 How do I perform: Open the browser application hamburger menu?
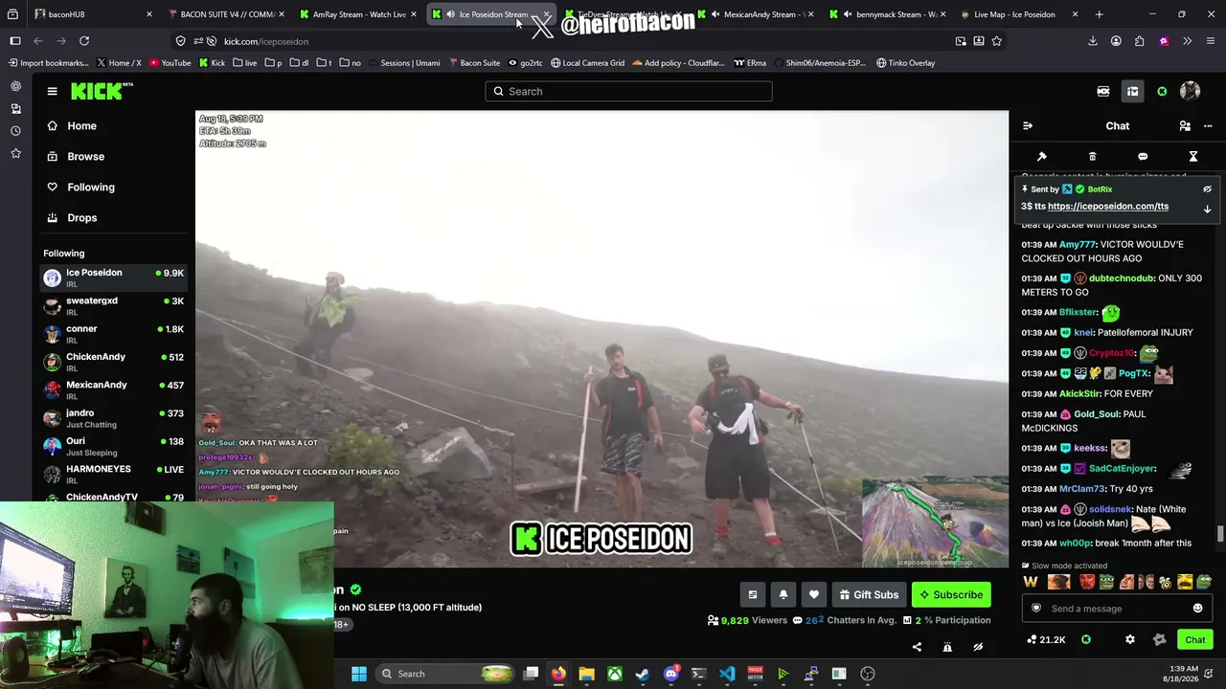click(1211, 41)
